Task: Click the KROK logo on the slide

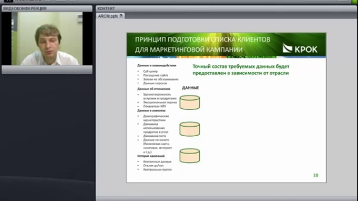Action: point(300,49)
